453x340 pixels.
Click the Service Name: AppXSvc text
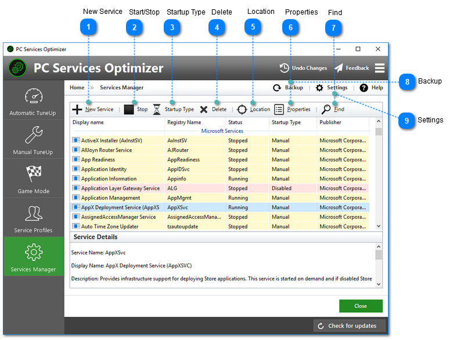pos(98,252)
